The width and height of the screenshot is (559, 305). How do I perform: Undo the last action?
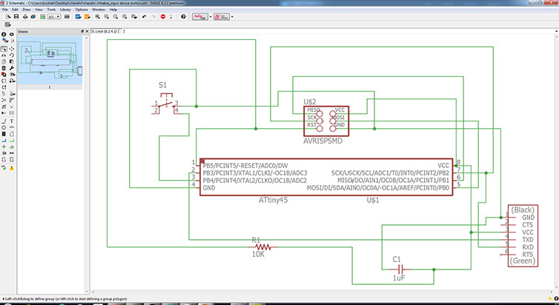click(145, 17)
